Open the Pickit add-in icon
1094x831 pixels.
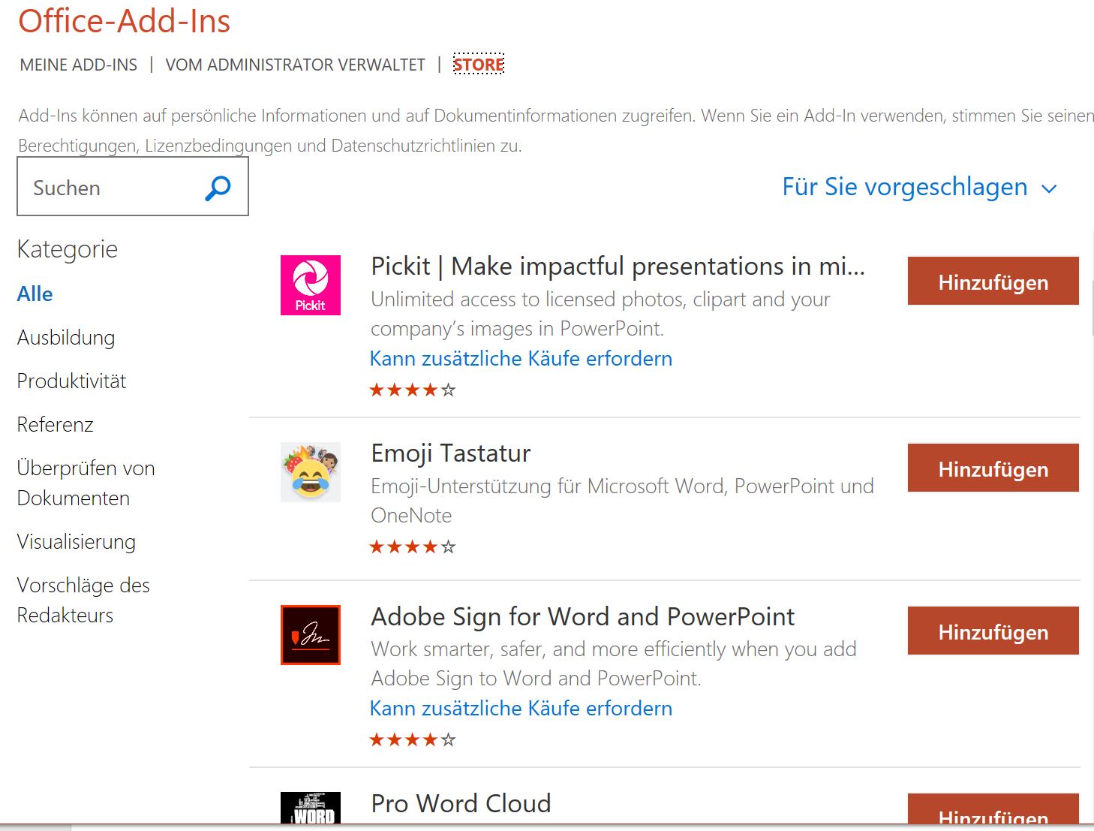(x=311, y=285)
